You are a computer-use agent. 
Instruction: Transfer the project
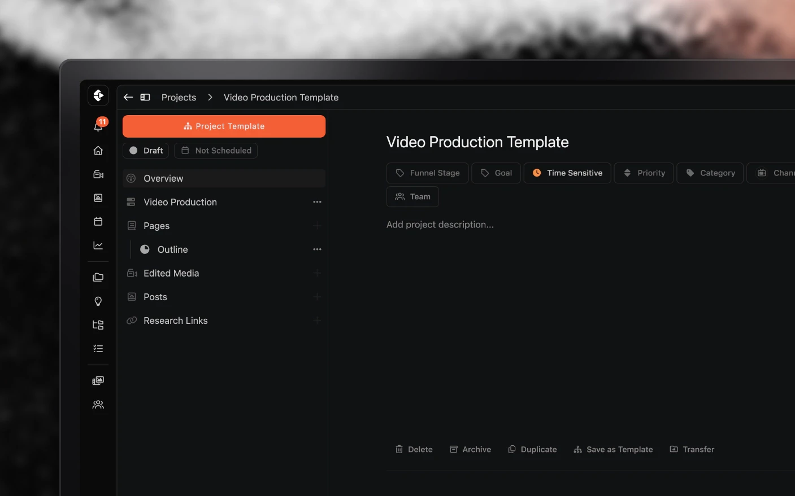[692, 450]
